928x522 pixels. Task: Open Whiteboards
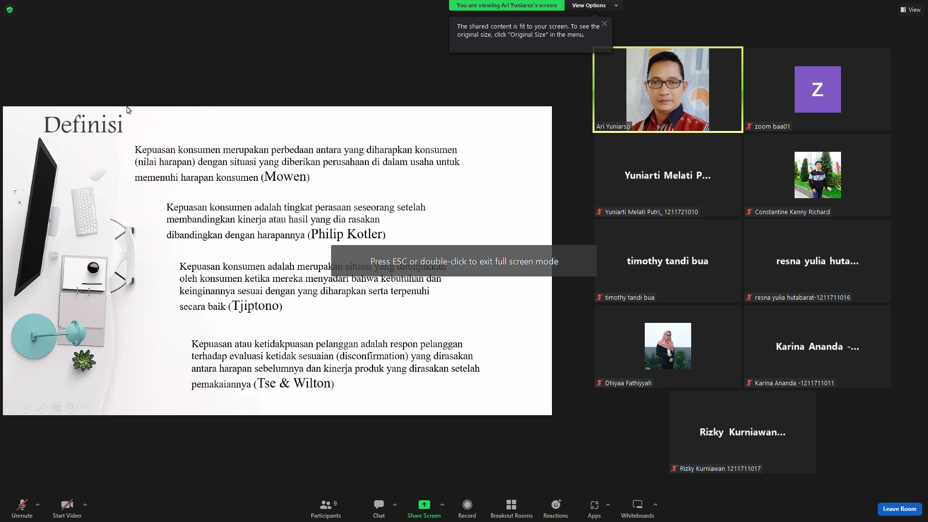[638, 508]
